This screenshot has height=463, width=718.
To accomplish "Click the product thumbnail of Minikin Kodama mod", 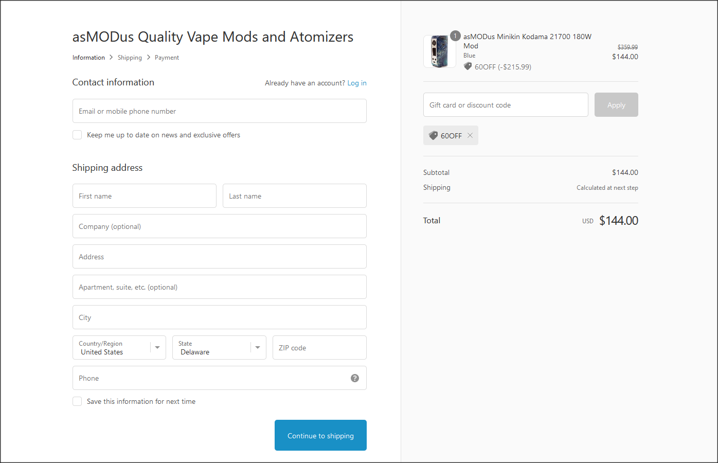I will click(x=440, y=51).
